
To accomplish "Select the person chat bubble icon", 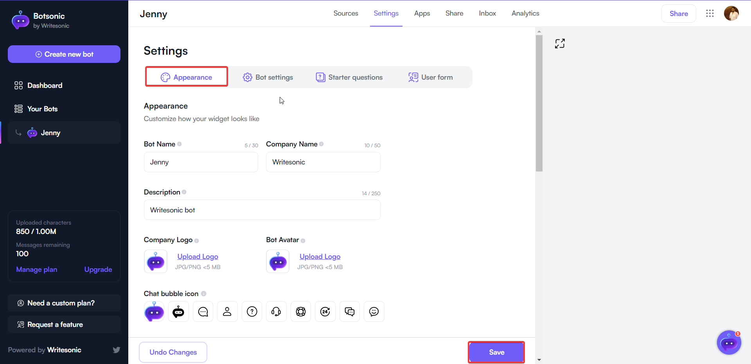I will [227, 311].
